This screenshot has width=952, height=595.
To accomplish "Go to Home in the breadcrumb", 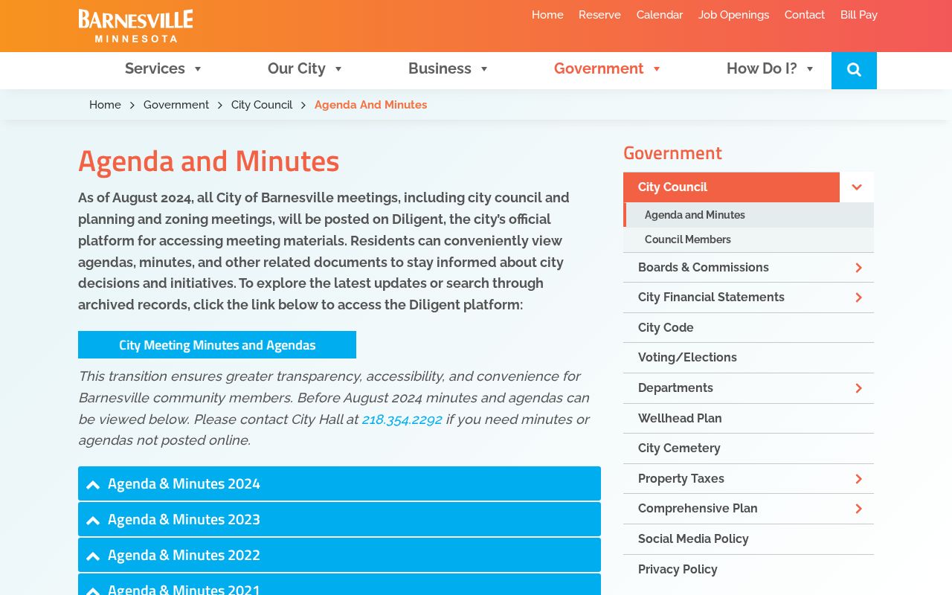I will pyautogui.click(x=105, y=105).
